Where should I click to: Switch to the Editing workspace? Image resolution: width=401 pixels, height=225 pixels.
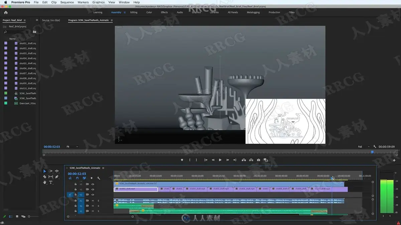[134, 12]
